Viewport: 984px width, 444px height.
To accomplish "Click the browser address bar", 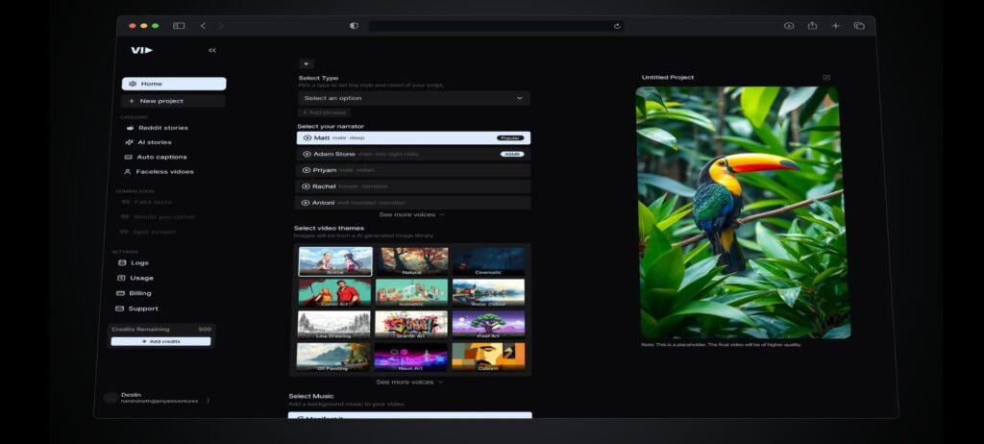I will (496, 26).
